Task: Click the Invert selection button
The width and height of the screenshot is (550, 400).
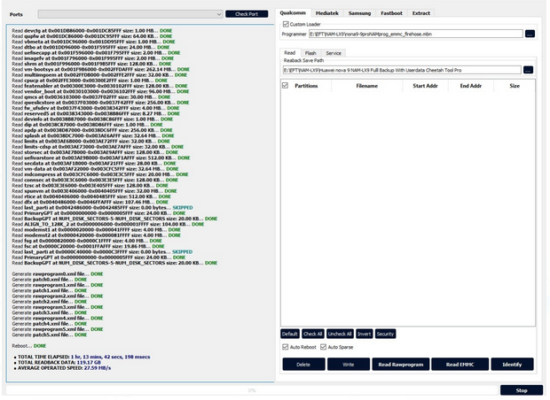Action: (364, 334)
